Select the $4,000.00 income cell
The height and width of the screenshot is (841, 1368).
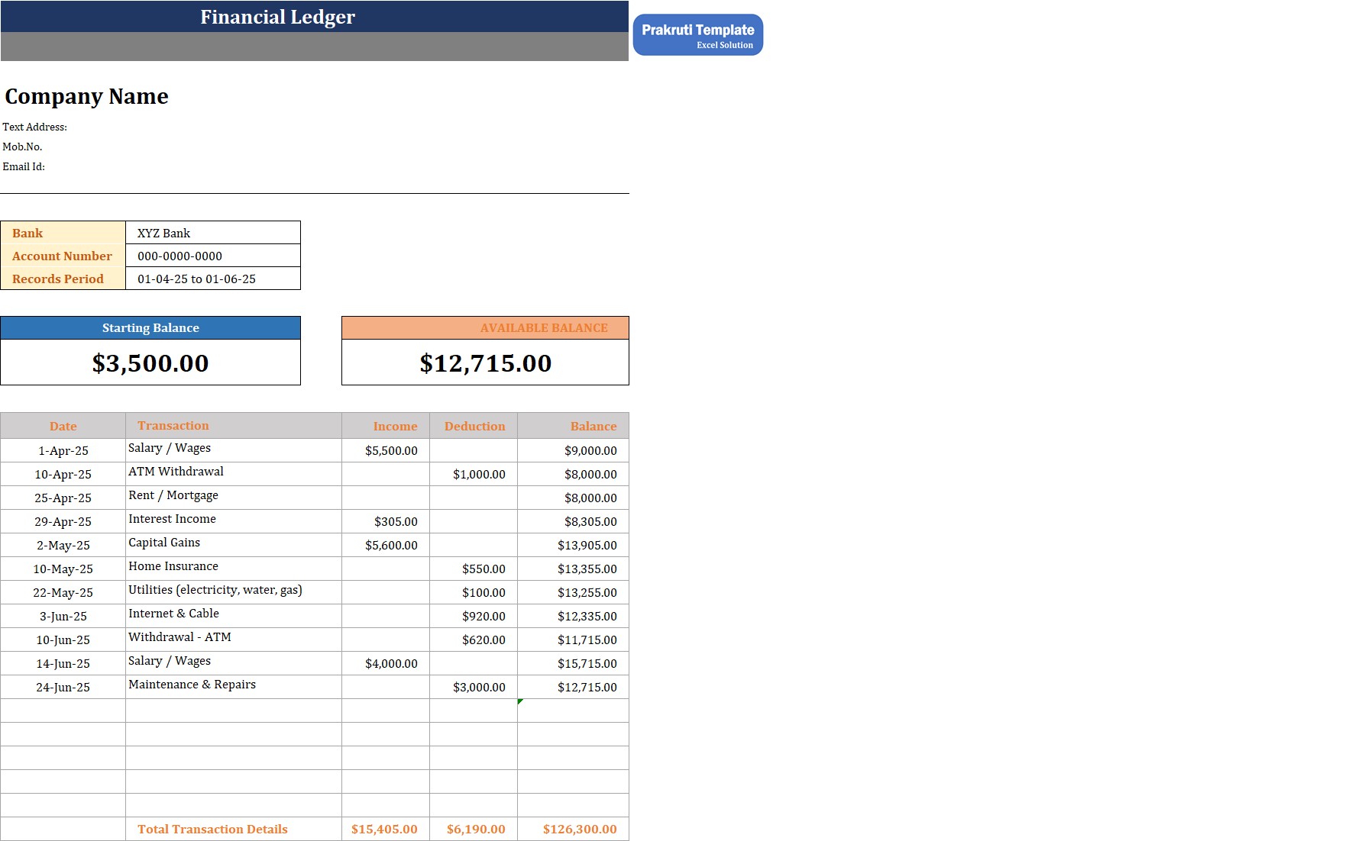(386, 663)
